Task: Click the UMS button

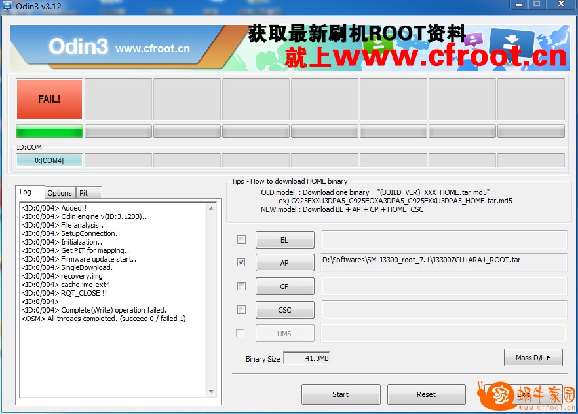Action: click(x=285, y=334)
